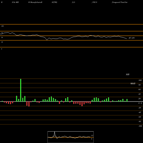Click the 9 label in mini chart
The width and height of the screenshot is (143, 143).
92,139
